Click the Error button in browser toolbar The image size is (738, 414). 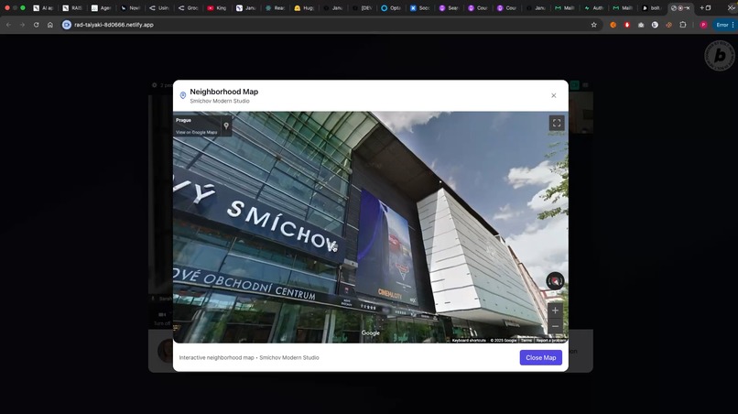pyautogui.click(x=722, y=25)
